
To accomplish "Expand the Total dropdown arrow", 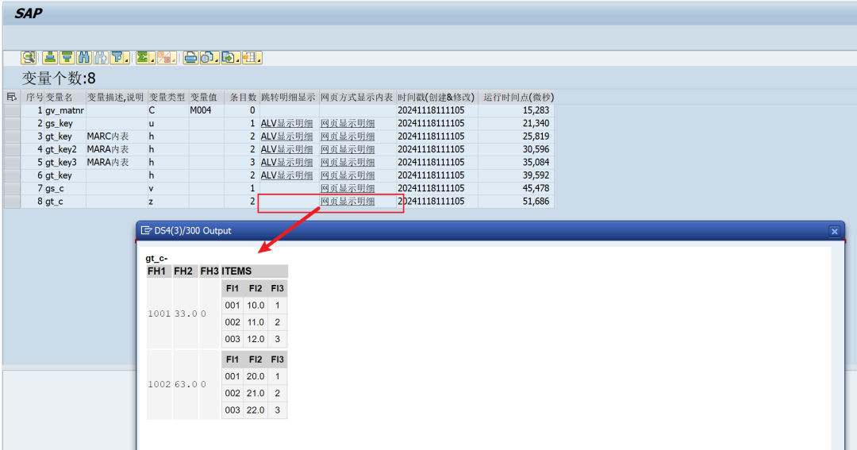I will click(152, 60).
